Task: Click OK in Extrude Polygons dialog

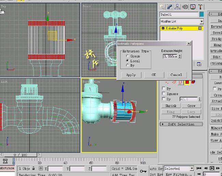Action: [154, 75]
